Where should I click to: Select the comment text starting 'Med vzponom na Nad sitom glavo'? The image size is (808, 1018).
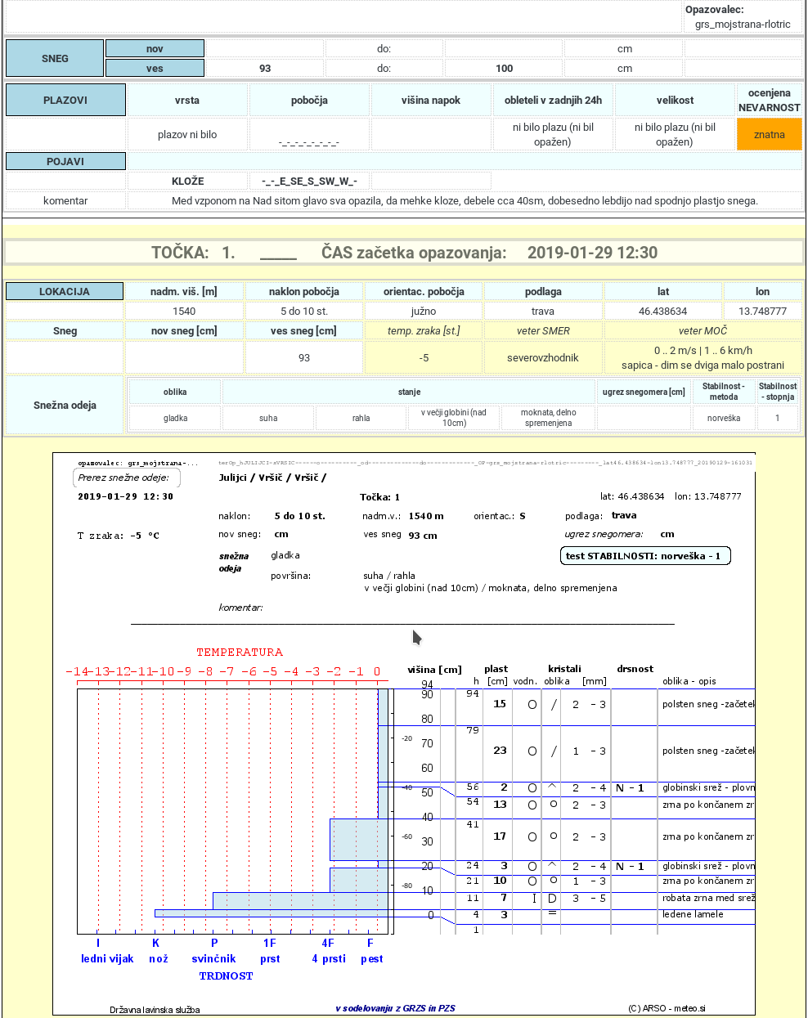(465, 200)
